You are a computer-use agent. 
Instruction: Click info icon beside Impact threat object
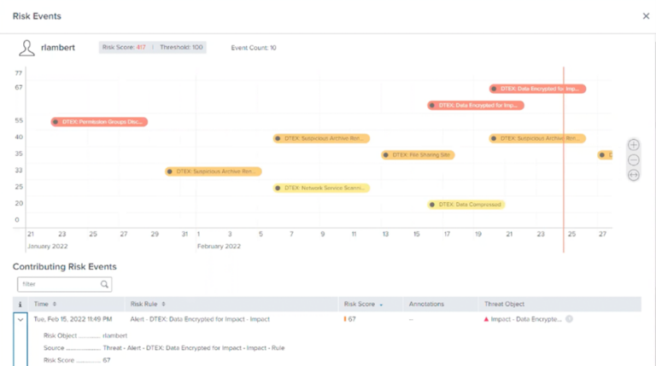click(x=569, y=319)
